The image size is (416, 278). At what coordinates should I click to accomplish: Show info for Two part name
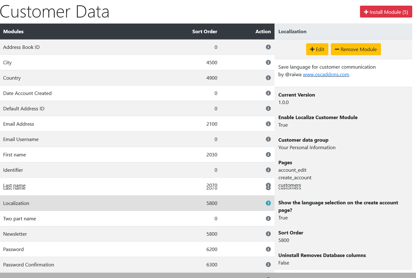tap(268, 218)
